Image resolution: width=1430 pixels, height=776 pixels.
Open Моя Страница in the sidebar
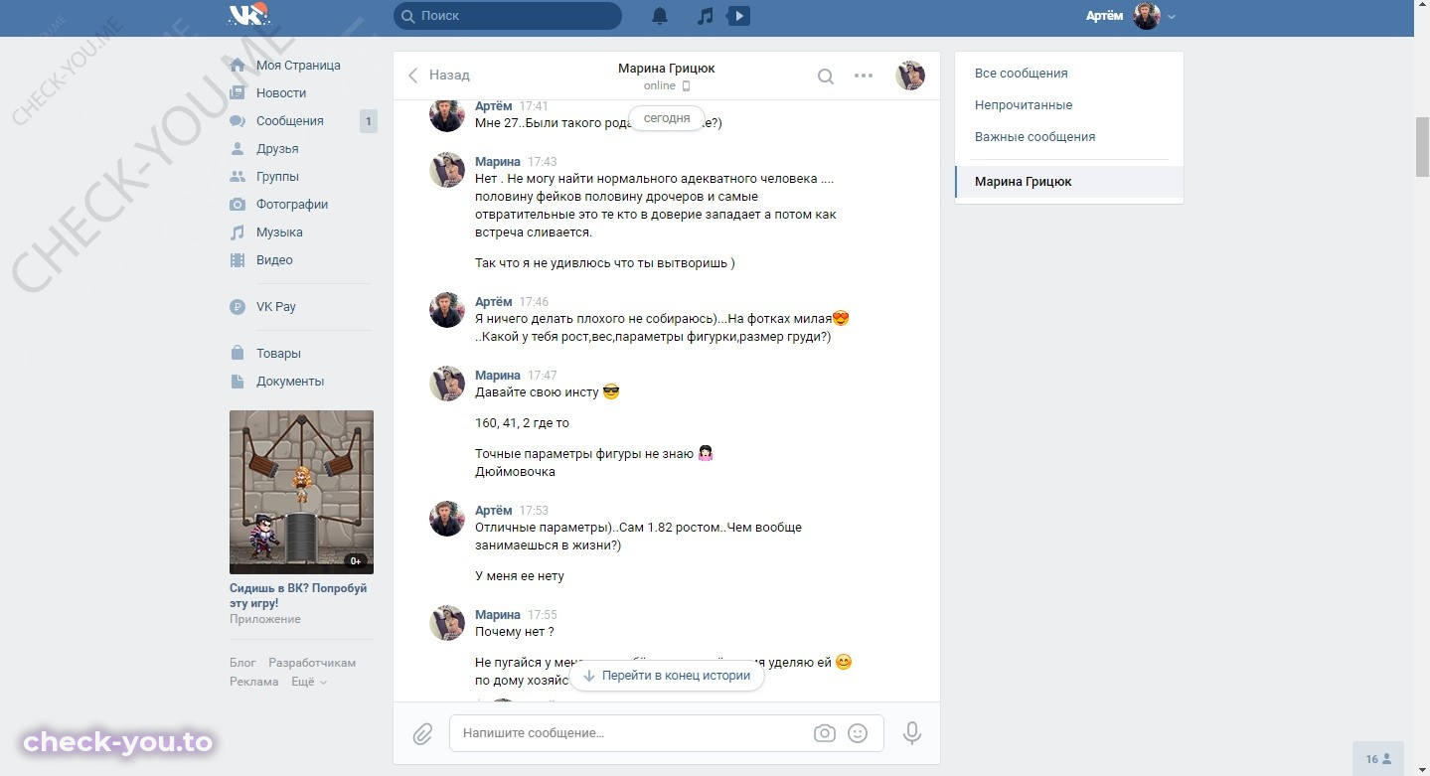(x=298, y=66)
